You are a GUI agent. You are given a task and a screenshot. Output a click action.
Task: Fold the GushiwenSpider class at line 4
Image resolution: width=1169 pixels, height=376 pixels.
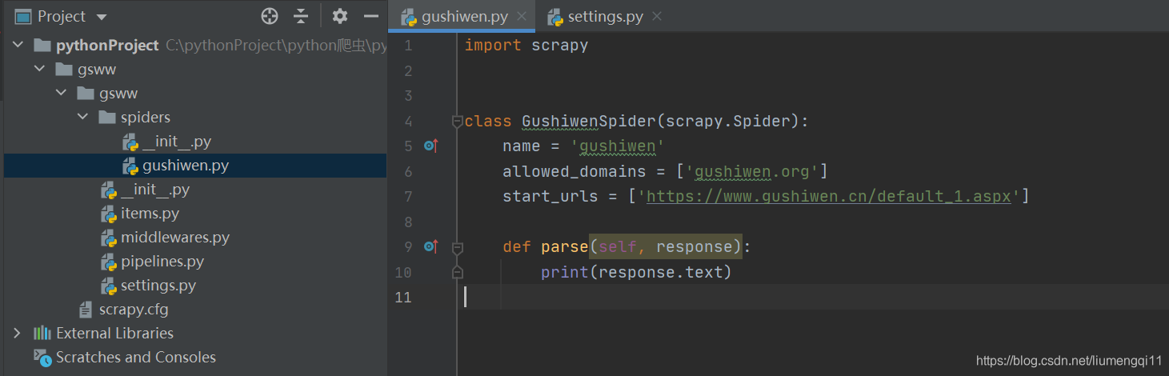(457, 122)
